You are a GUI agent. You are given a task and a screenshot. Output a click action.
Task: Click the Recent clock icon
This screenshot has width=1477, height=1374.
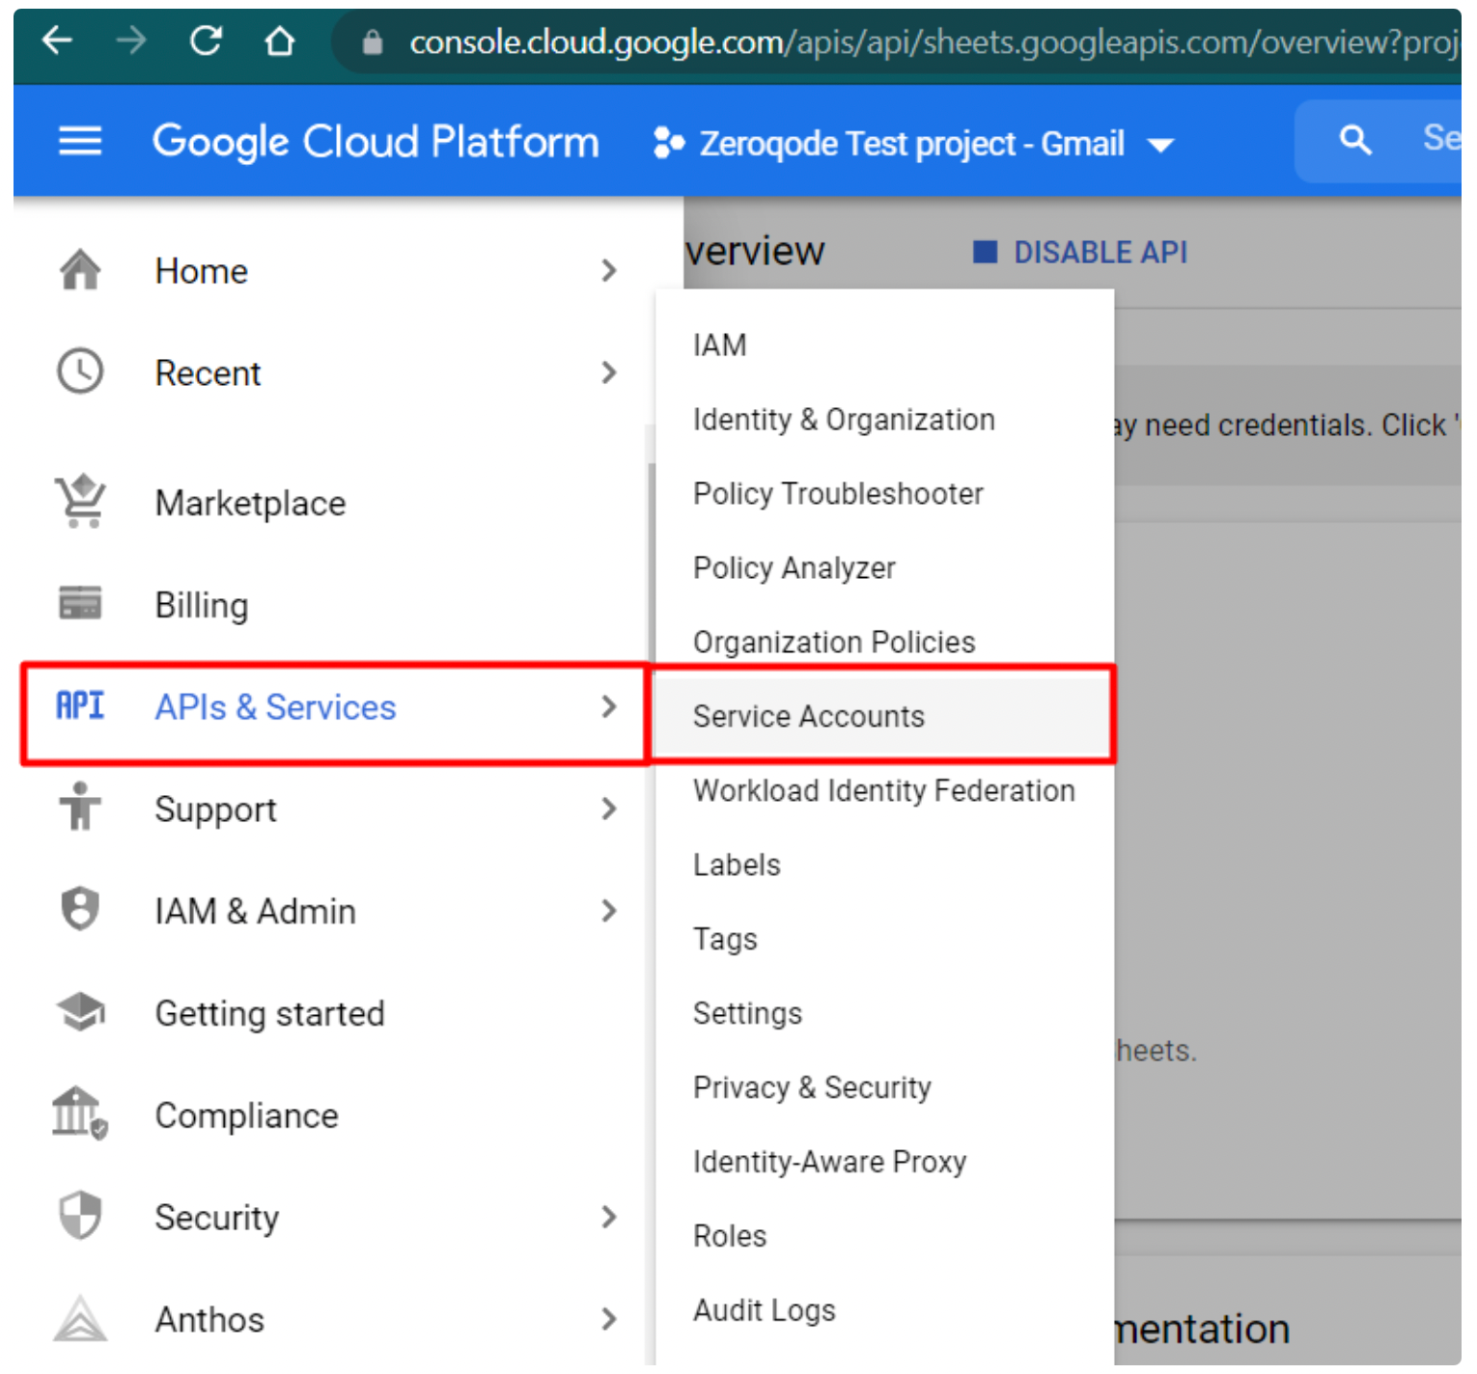point(79,372)
